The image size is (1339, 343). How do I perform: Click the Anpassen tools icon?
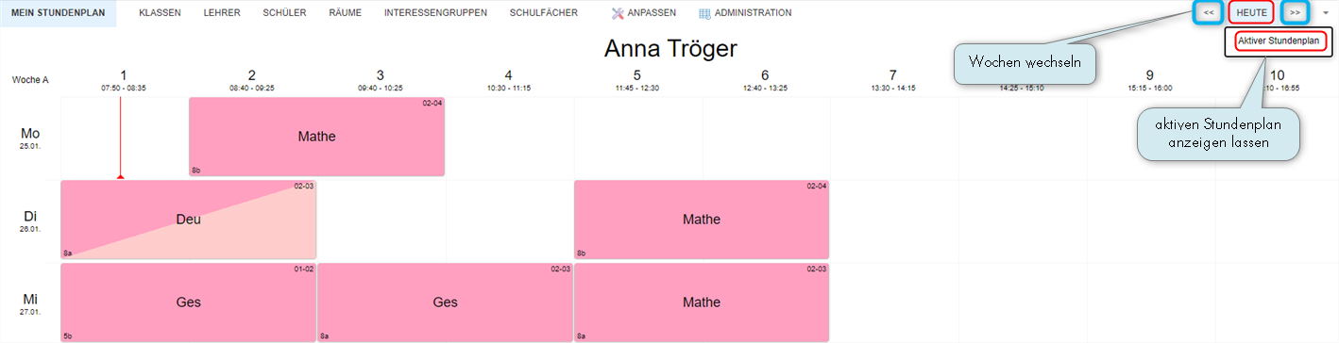click(x=618, y=13)
